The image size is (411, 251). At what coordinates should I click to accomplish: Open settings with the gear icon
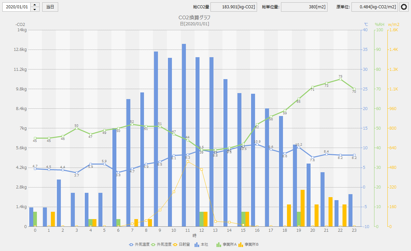(404, 7)
